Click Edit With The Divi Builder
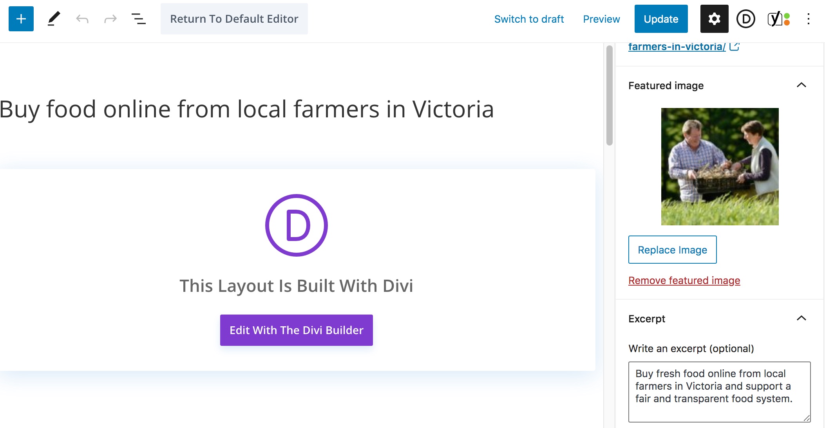Viewport: 825px width, 428px height. 297,330
